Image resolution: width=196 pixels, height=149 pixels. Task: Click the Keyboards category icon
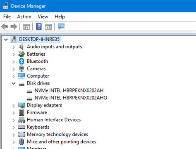point(22,127)
